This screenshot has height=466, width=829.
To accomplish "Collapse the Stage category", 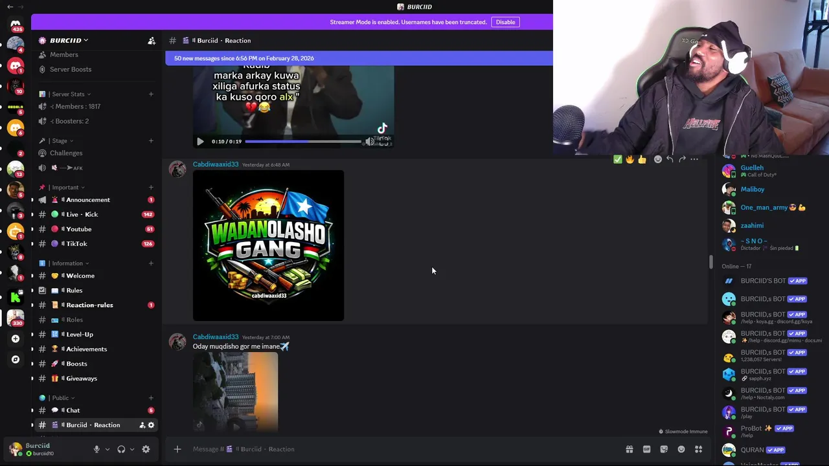I will click(60, 141).
